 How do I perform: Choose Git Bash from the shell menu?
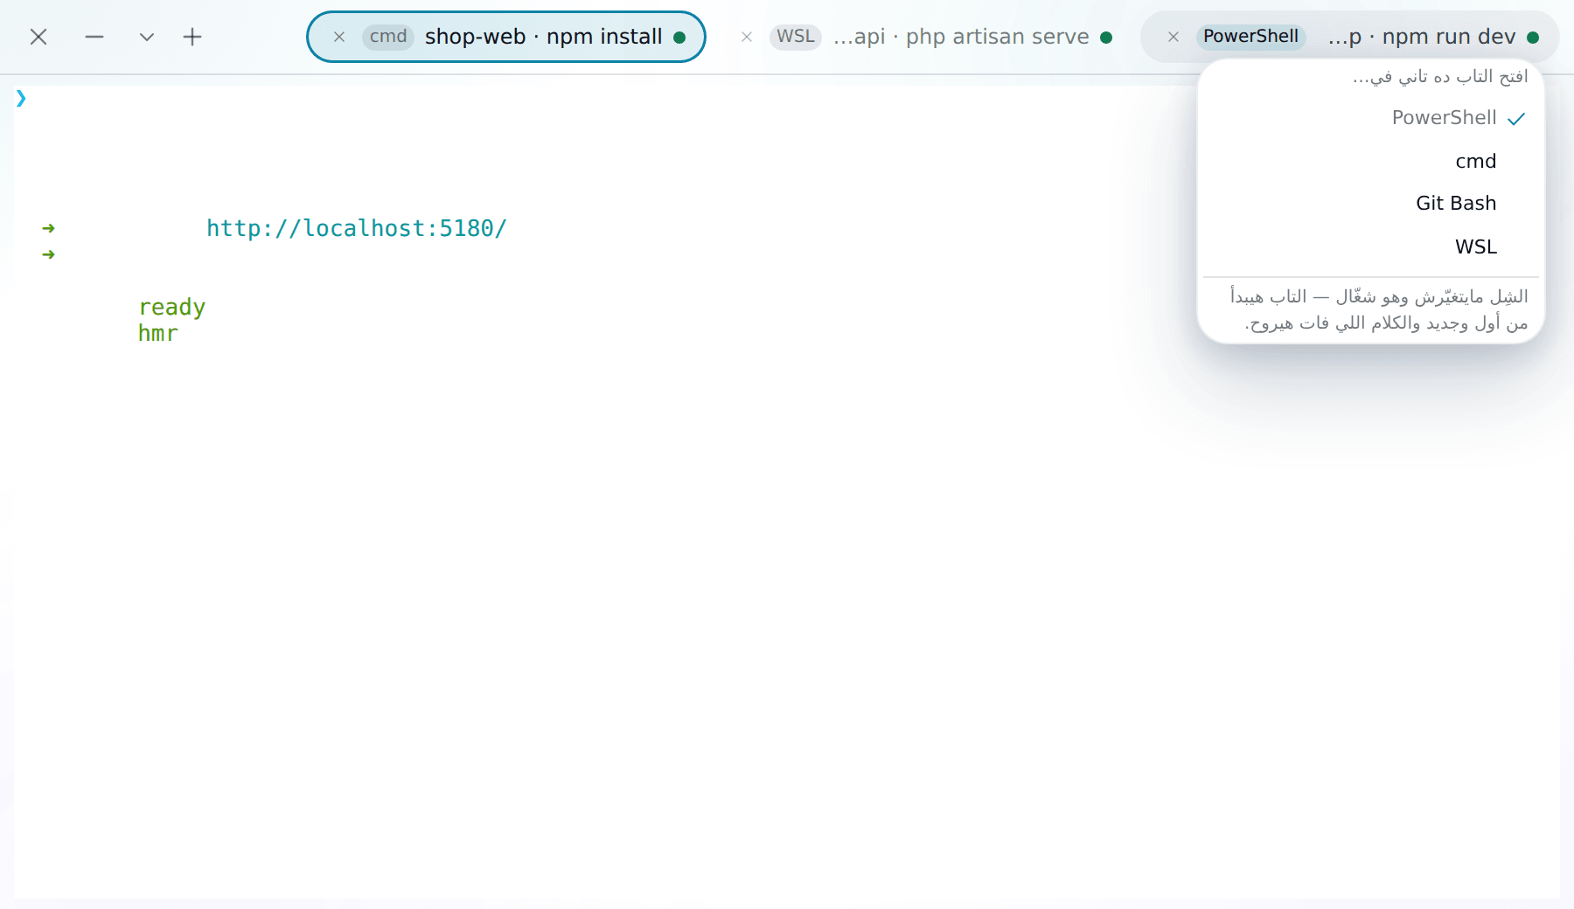[1371, 204]
